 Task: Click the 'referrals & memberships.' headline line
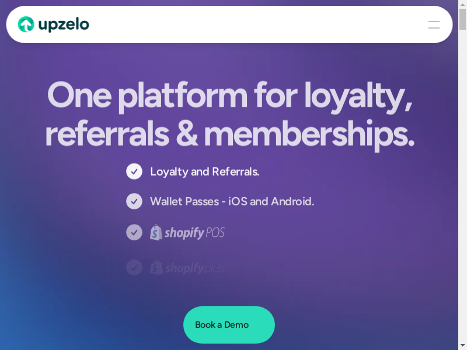pos(229,134)
